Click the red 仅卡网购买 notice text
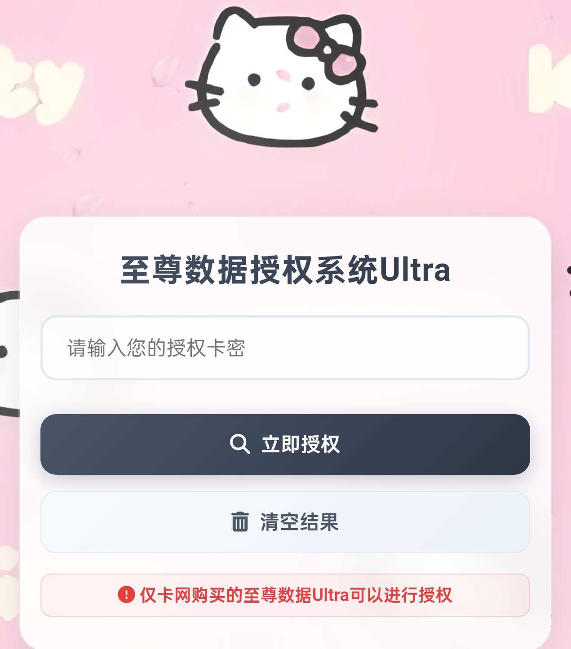 [x=296, y=595]
